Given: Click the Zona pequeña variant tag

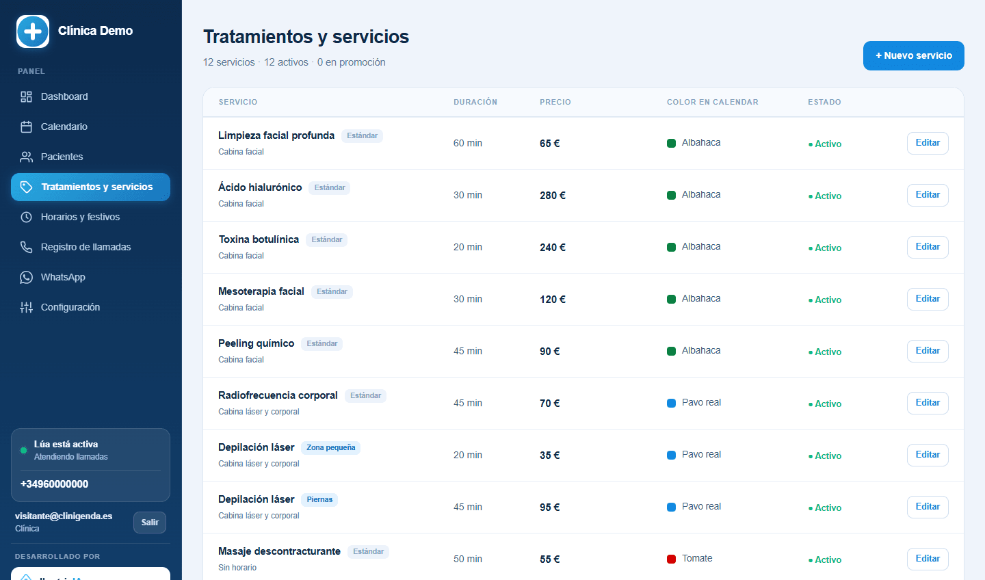Looking at the screenshot, I should click(331, 447).
